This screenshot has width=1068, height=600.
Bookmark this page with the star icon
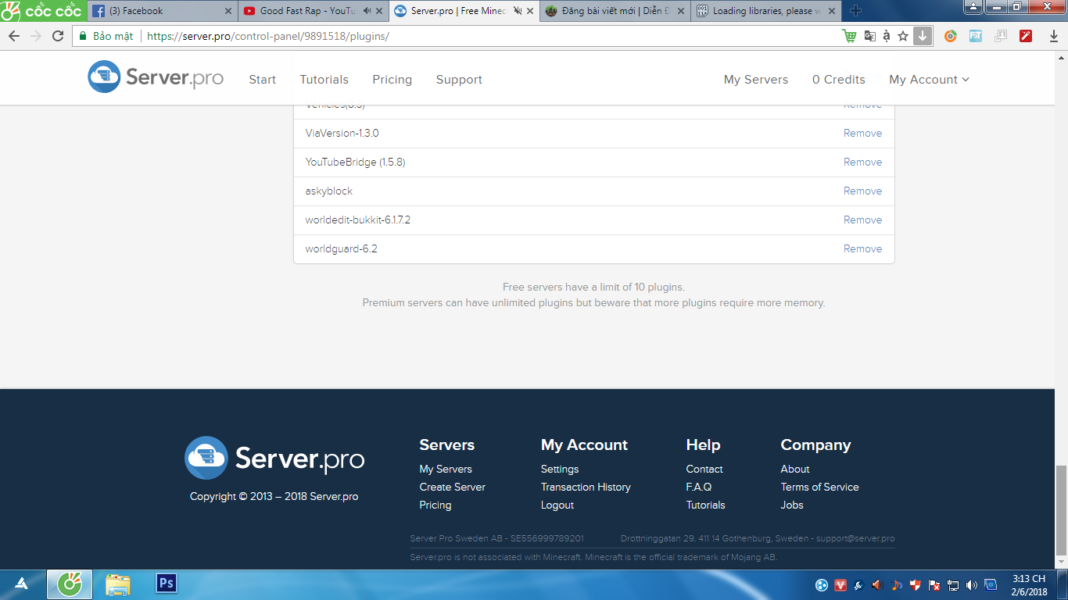click(x=903, y=36)
